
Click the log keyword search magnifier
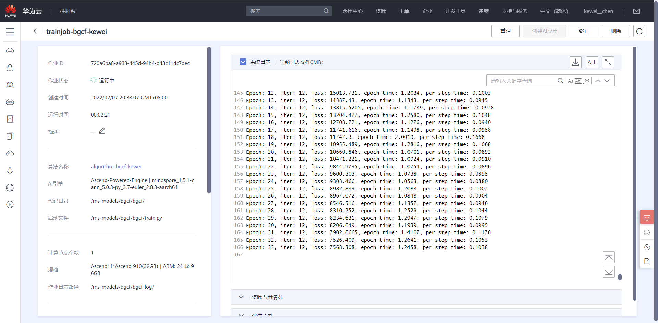pos(560,81)
